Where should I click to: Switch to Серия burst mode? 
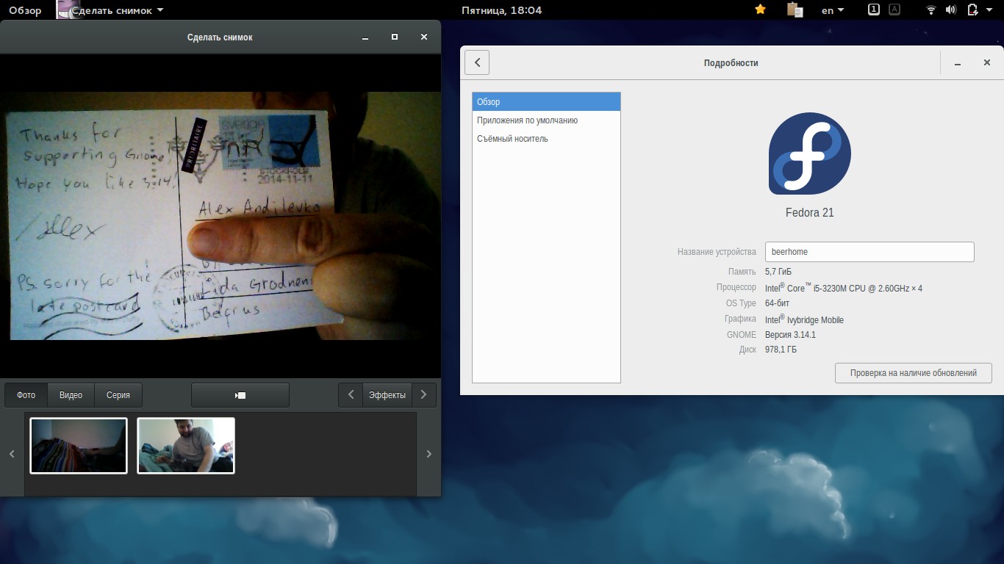(118, 395)
